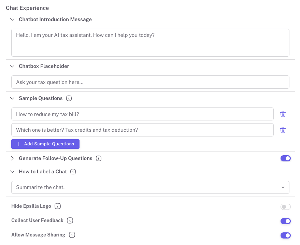The height and width of the screenshot is (245, 300).
Task: Toggle off Generate Follow-Up Questions switch
Action: pos(285,158)
